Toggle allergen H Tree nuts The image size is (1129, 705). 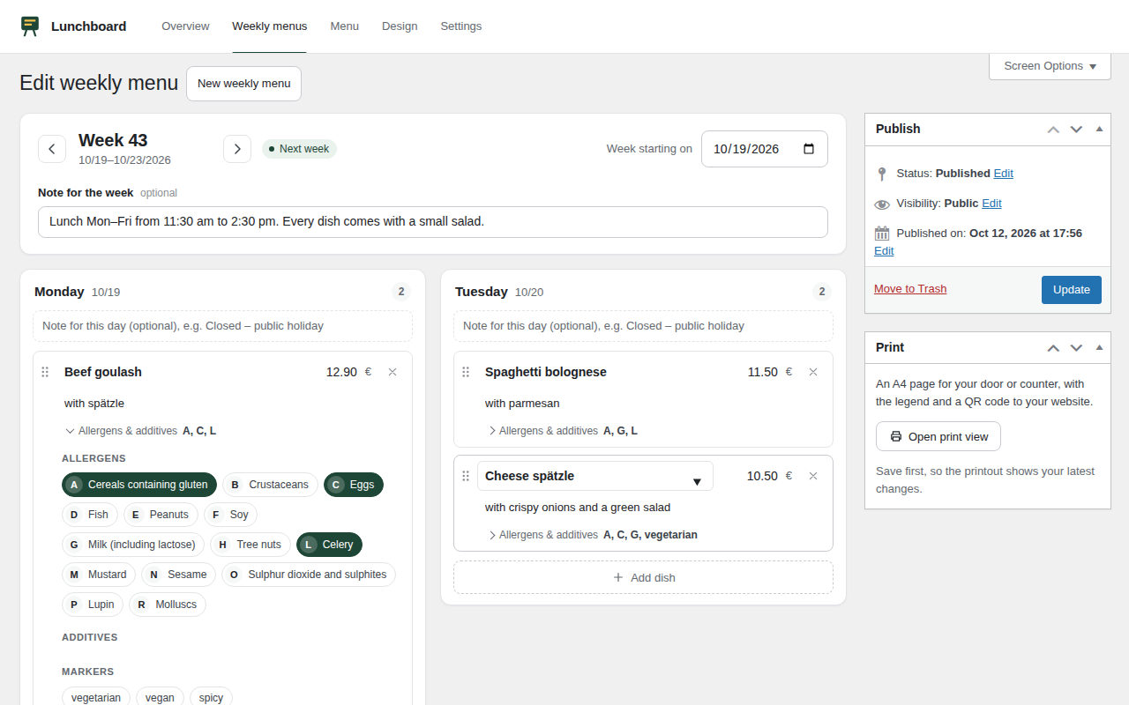click(x=250, y=545)
